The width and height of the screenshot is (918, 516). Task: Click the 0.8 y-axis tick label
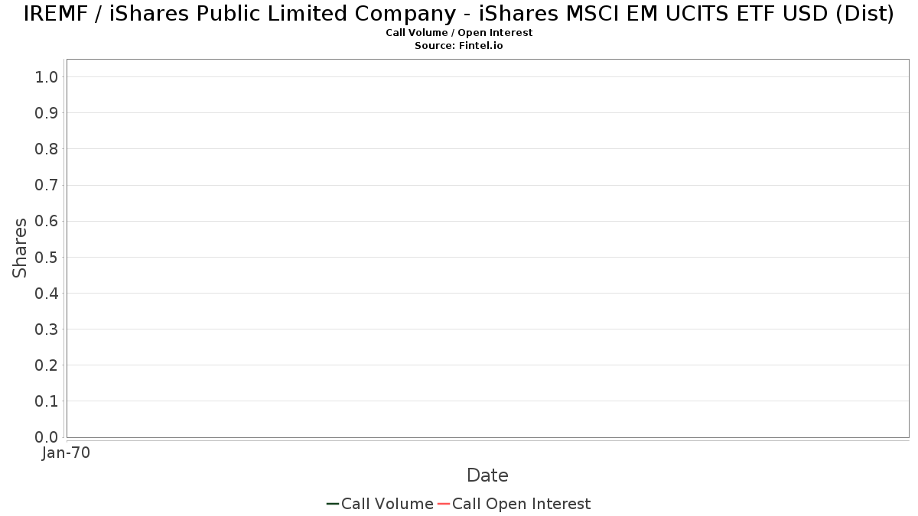click(47, 149)
